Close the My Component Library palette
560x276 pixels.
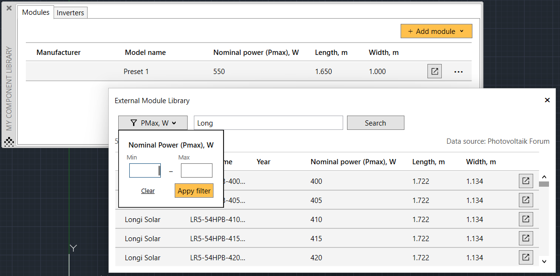[x=9, y=8]
